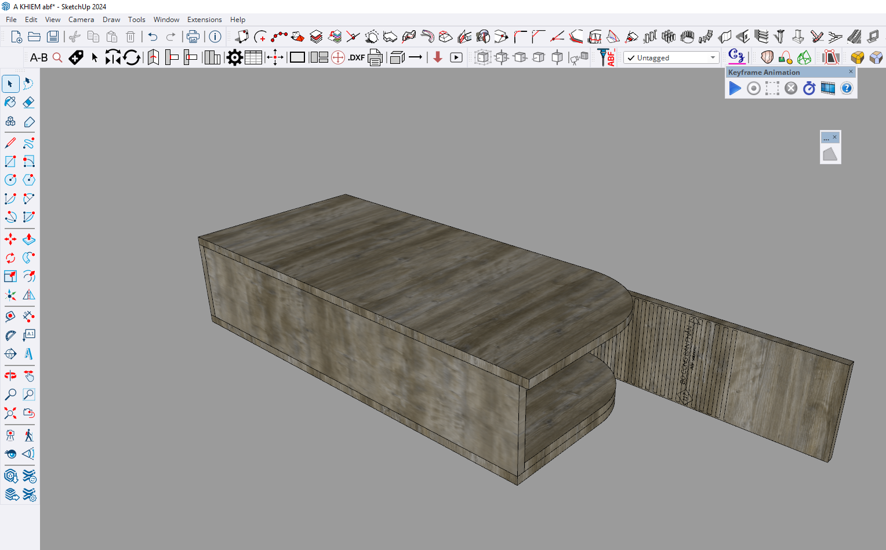Click the Model Info icon
Screen dimensions: 886x550
[215, 37]
